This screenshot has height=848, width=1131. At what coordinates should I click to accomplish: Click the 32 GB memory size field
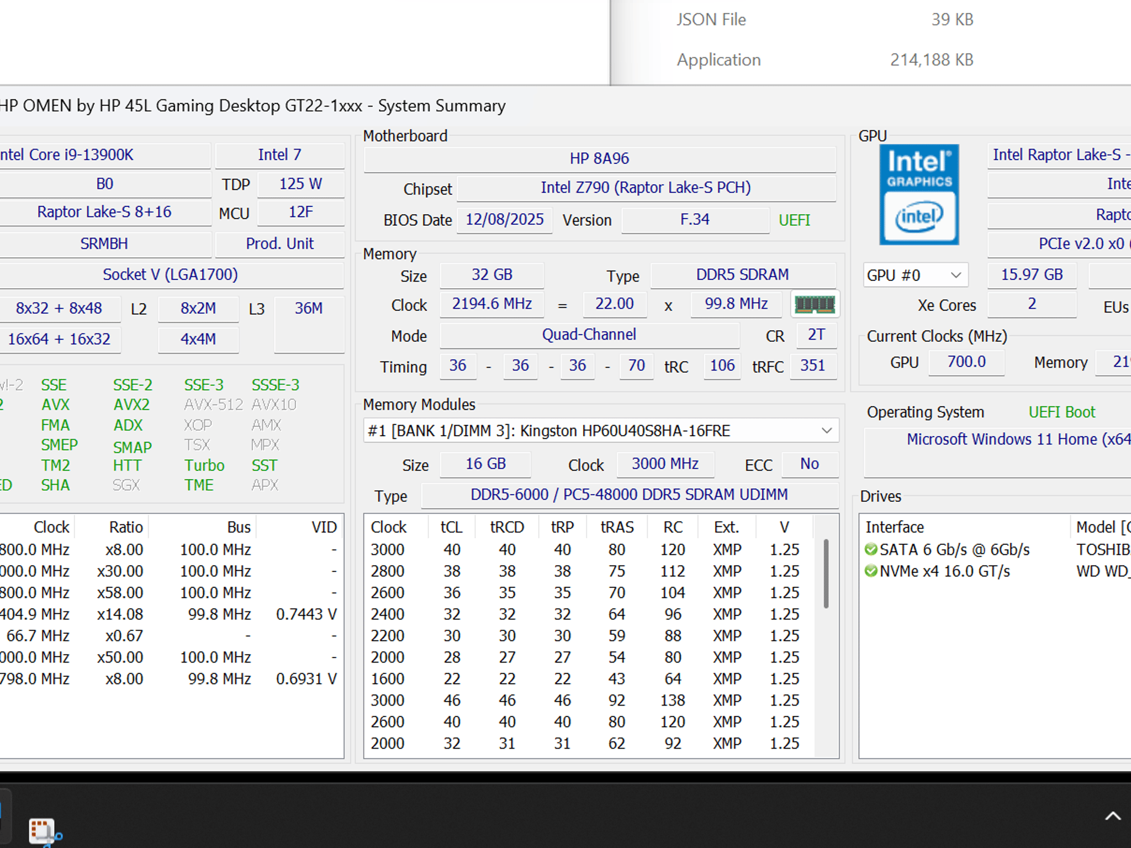491,275
